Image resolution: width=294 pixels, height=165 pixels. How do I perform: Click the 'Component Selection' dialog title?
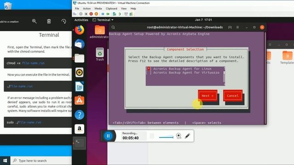pos(185,49)
